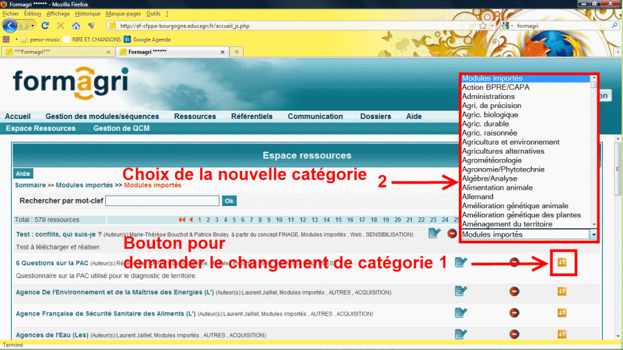The image size is (623, 350).
Task: Reload the page with the refresh icon
Action: coord(45,26)
